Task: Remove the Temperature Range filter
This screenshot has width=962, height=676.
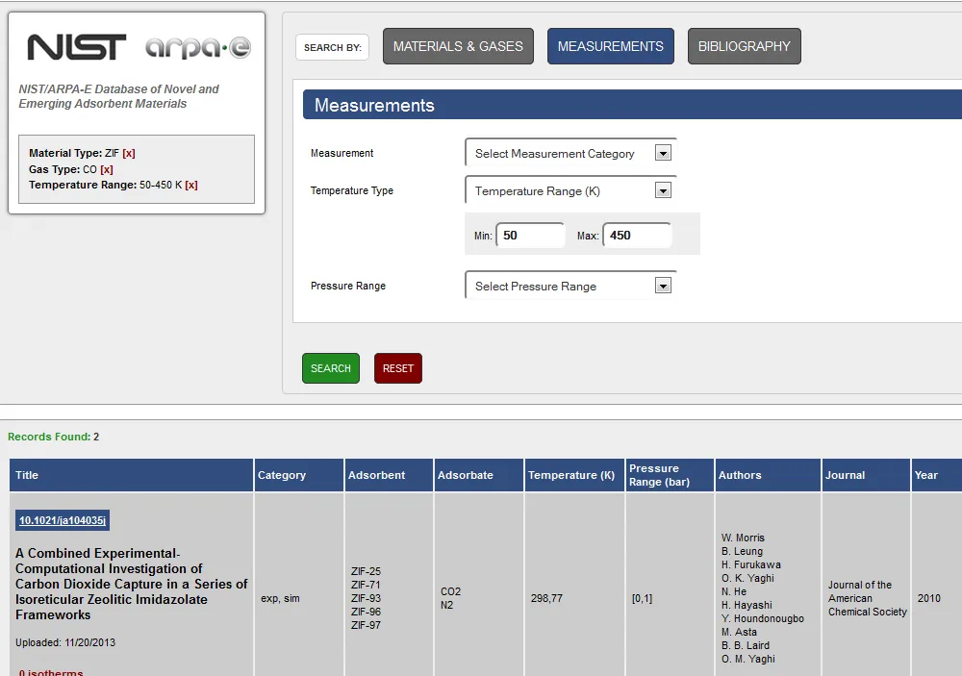Action: pos(191,185)
